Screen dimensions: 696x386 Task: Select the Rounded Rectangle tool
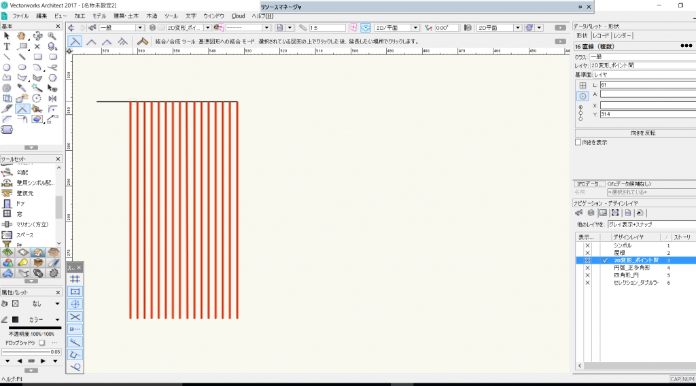[52, 57]
